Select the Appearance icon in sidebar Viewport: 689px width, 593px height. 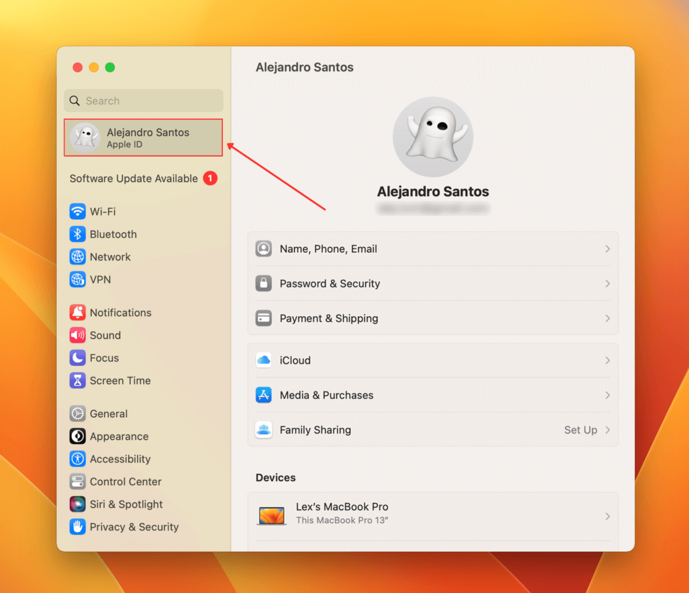click(78, 436)
